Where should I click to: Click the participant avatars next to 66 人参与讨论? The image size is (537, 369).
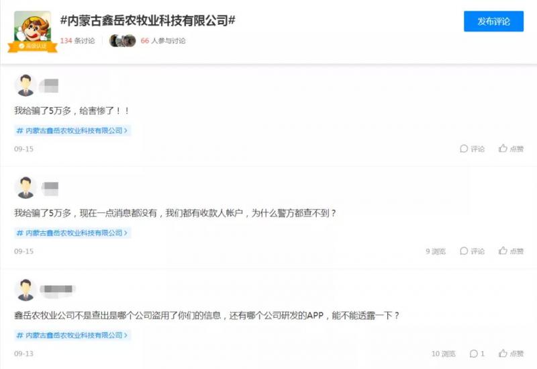(122, 40)
